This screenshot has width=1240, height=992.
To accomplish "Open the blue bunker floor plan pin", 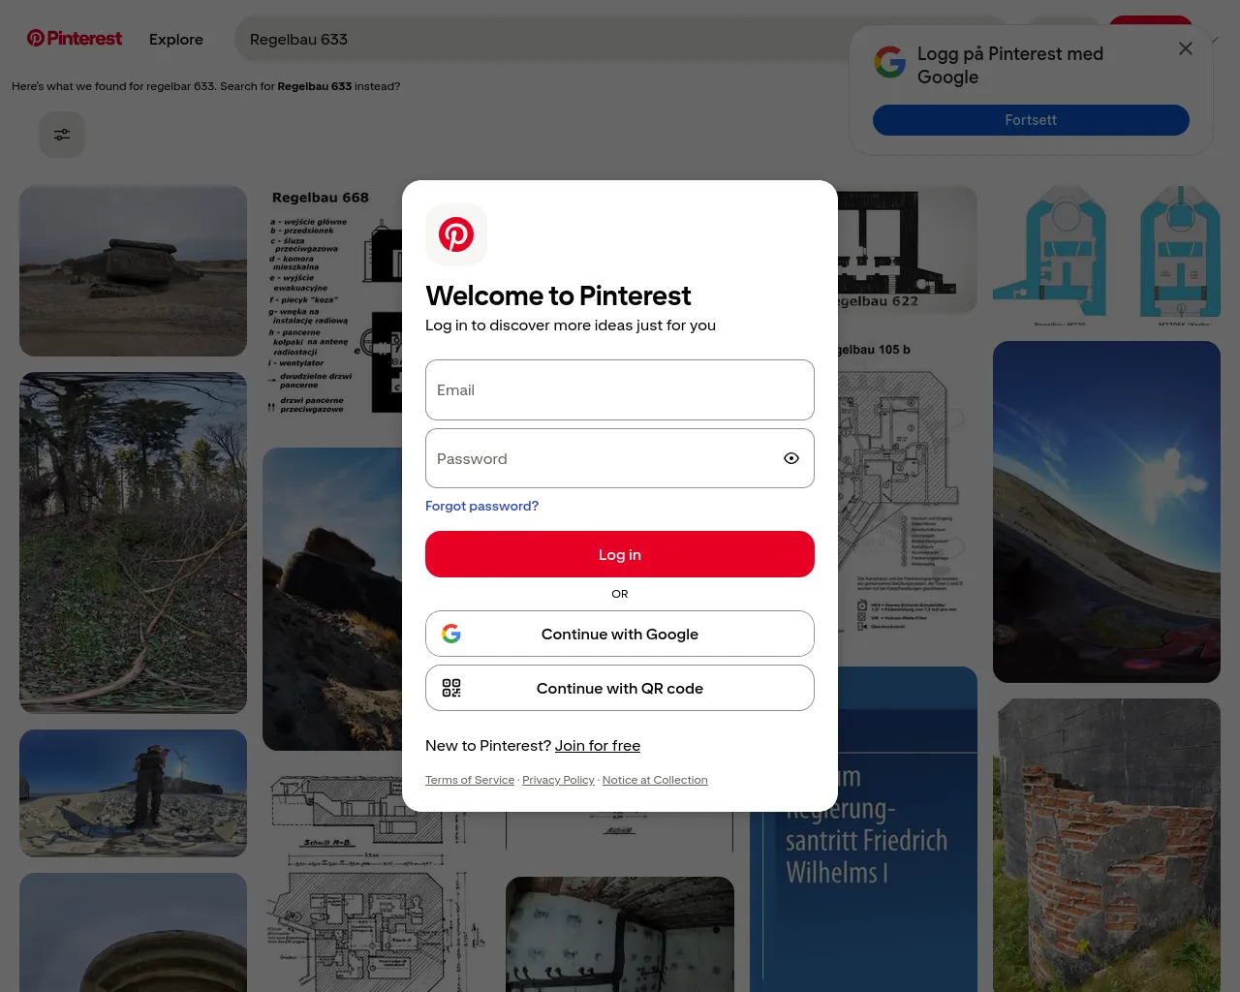I will click(1106, 256).
